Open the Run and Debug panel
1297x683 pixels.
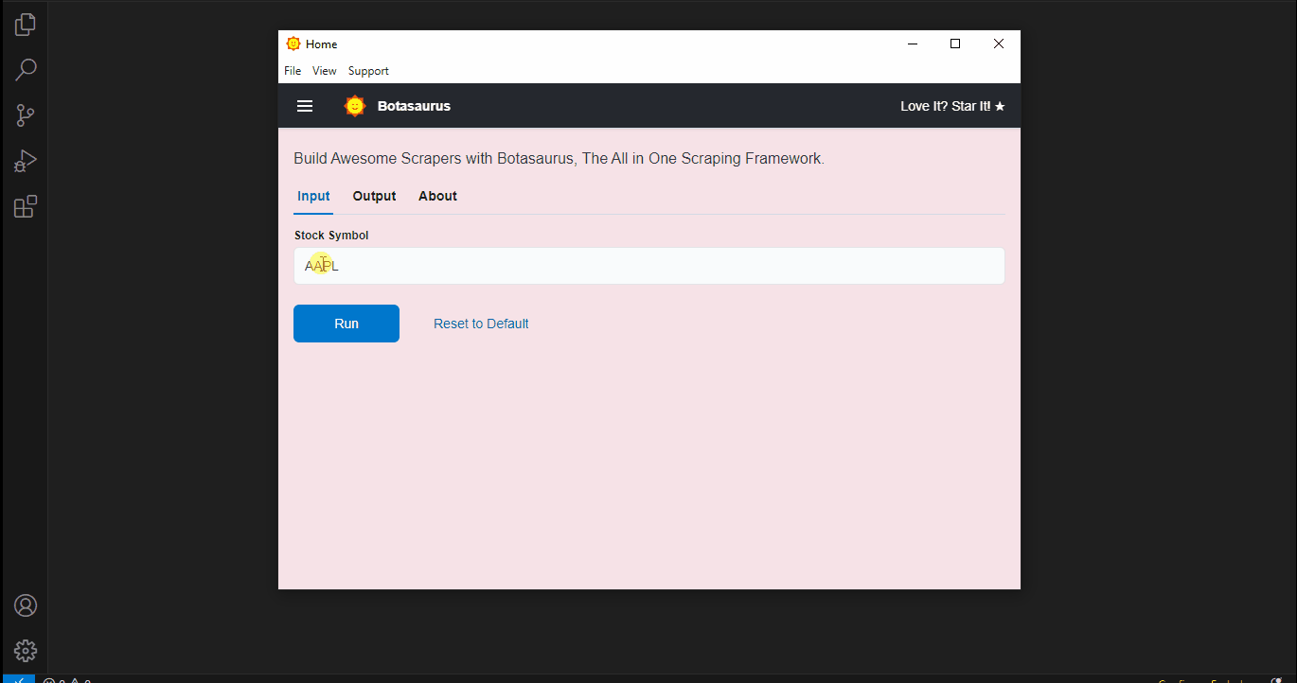pos(24,160)
